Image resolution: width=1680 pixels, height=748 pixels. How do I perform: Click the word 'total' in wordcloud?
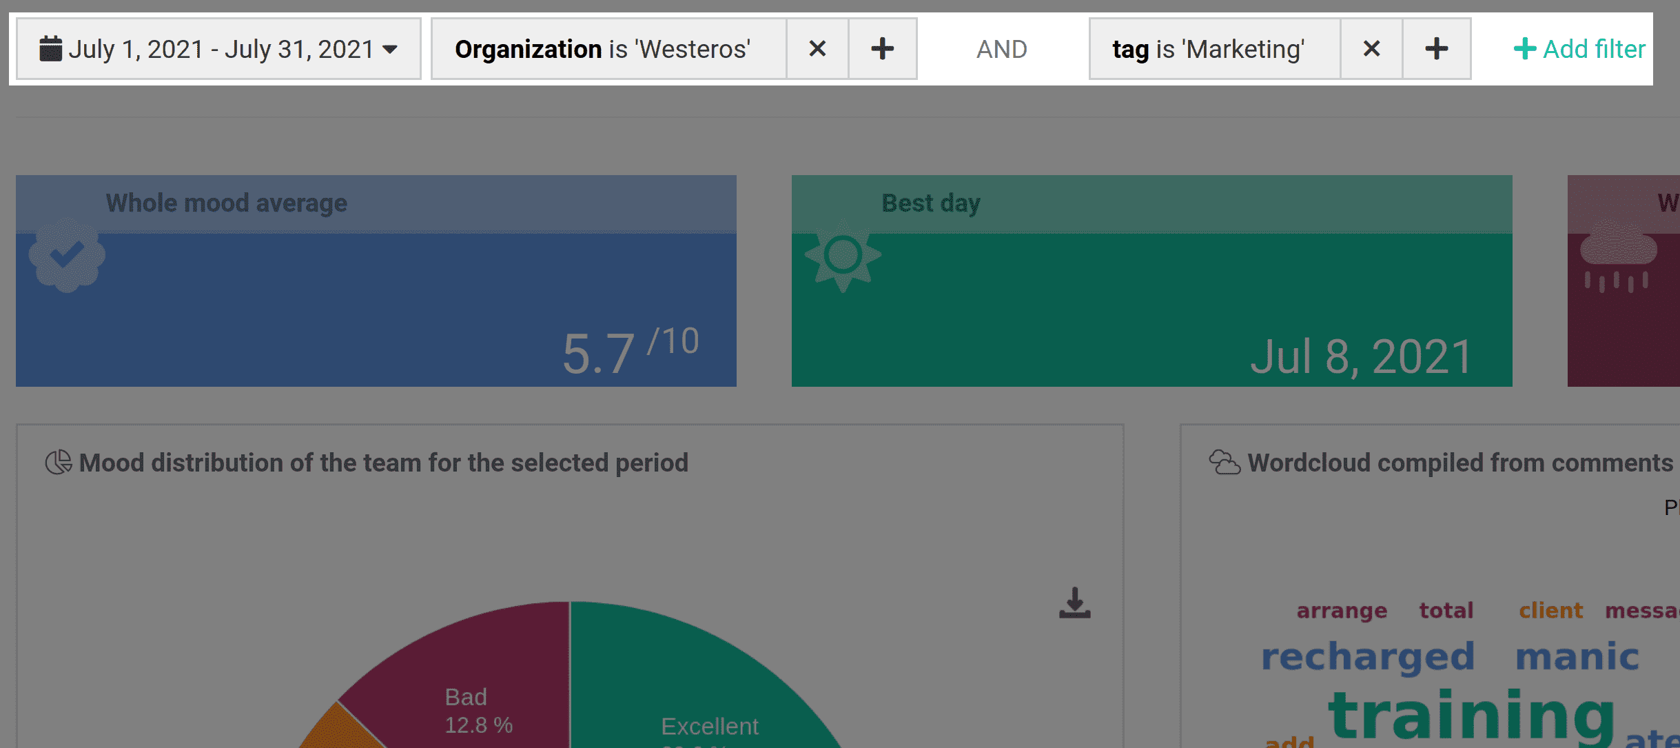pos(1446,610)
